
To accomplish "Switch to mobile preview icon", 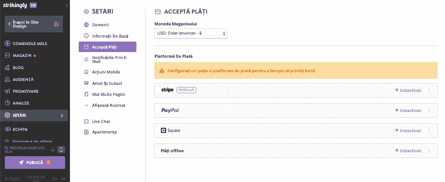I will point(61,150).
